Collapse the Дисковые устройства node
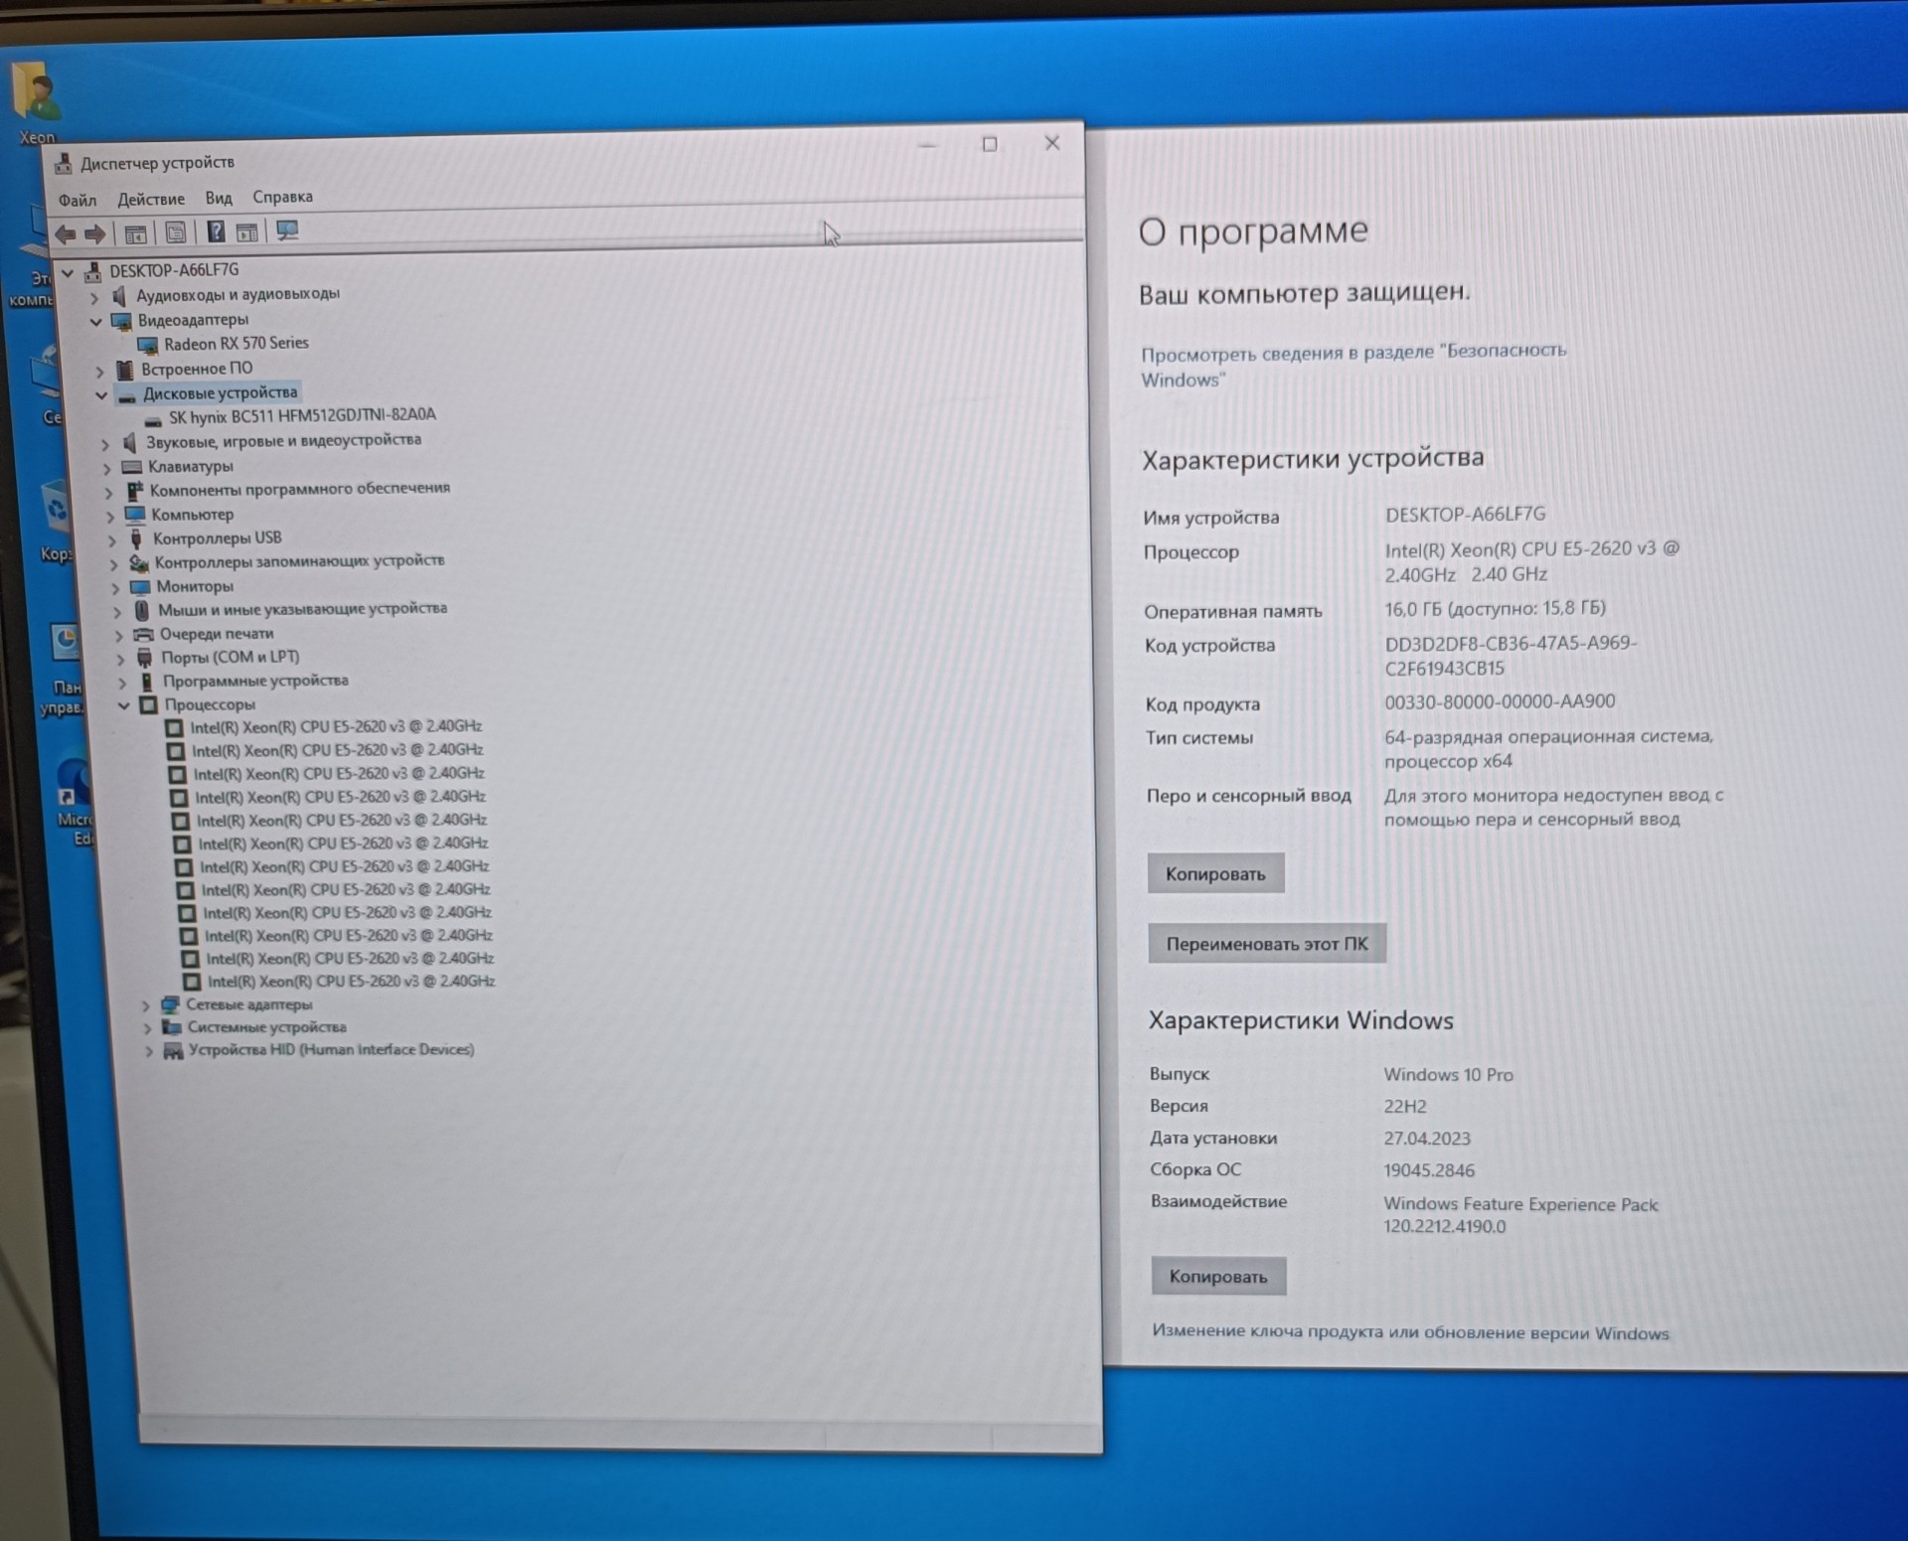 pyautogui.click(x=101, y=396)
